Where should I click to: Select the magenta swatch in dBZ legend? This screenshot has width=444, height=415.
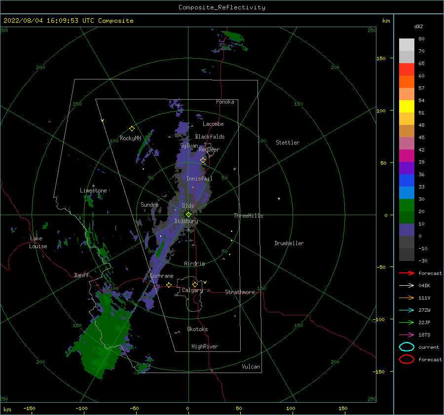pyautogui.click(x=407, y=156)
